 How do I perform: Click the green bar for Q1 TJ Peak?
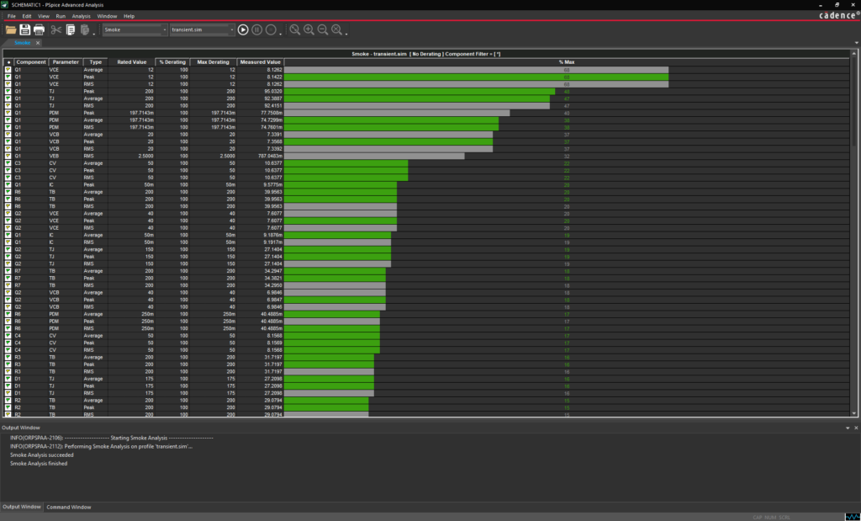(420, 91)
